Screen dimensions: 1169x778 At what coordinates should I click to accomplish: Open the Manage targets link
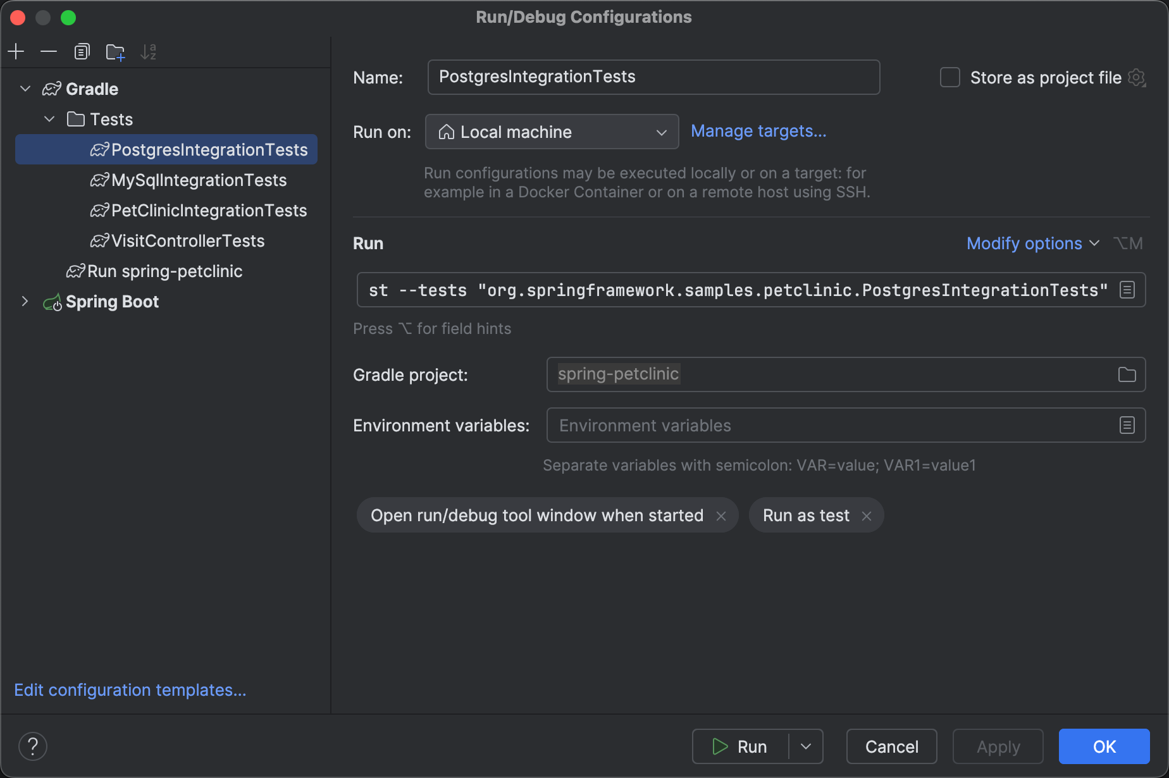tap(758, 131)
